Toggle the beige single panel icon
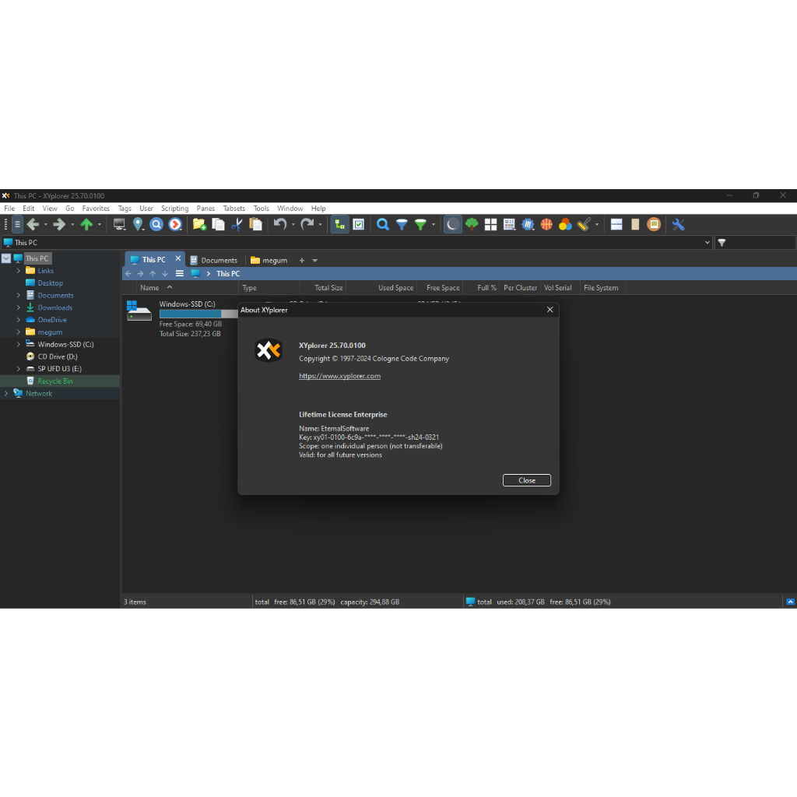 pyautogui.click(x=635, y=225)
